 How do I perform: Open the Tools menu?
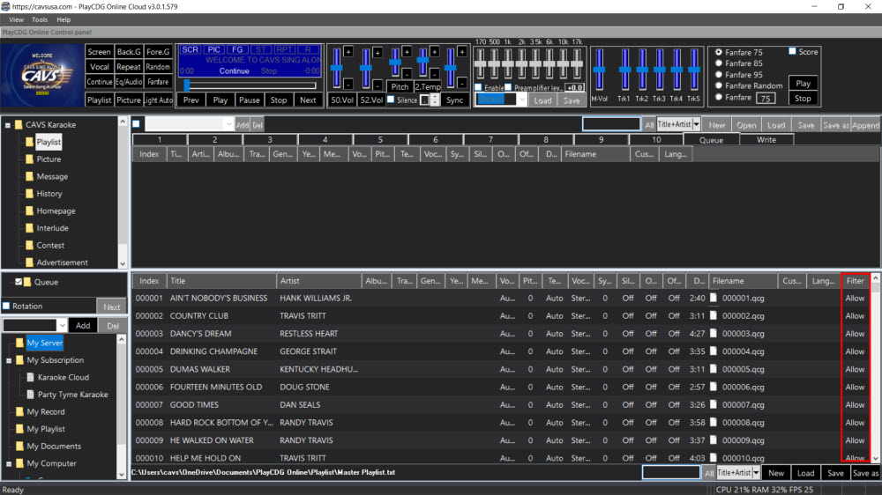[40, 19]
